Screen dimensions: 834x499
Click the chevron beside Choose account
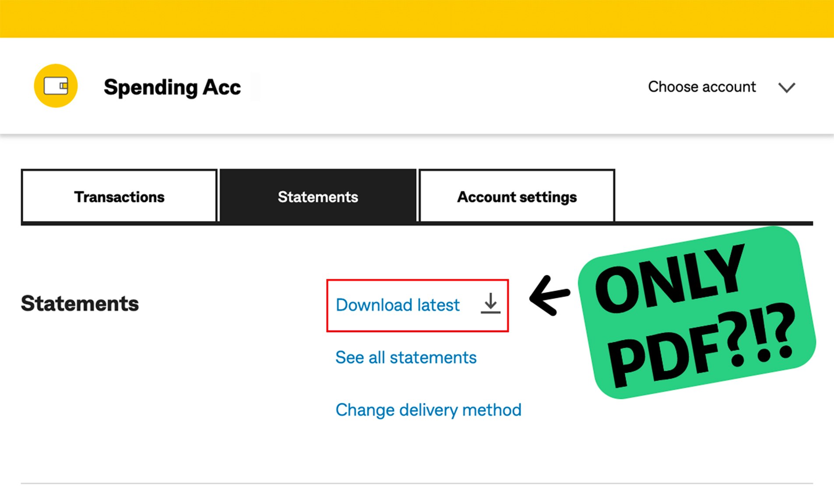pos(787,88)
